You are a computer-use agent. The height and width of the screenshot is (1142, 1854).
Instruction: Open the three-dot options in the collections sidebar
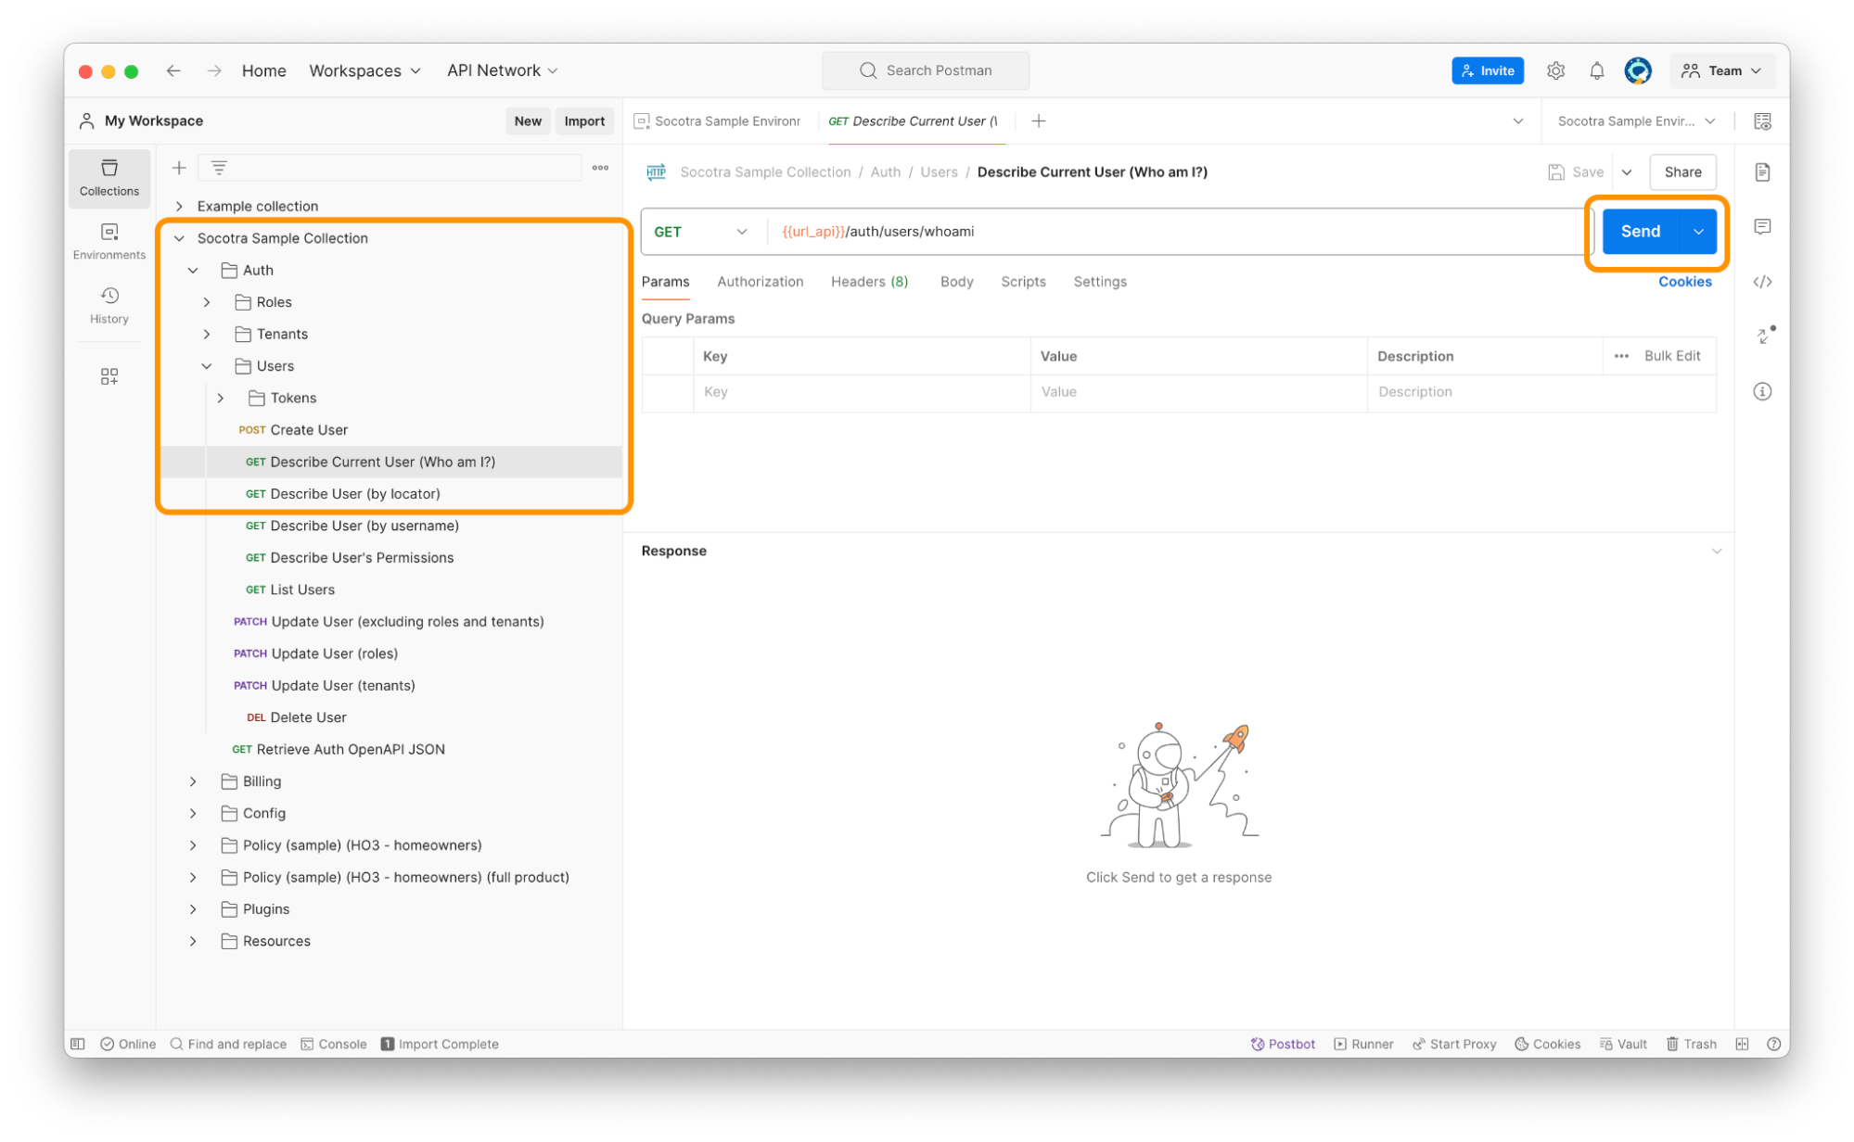click(x=600, y=168)
